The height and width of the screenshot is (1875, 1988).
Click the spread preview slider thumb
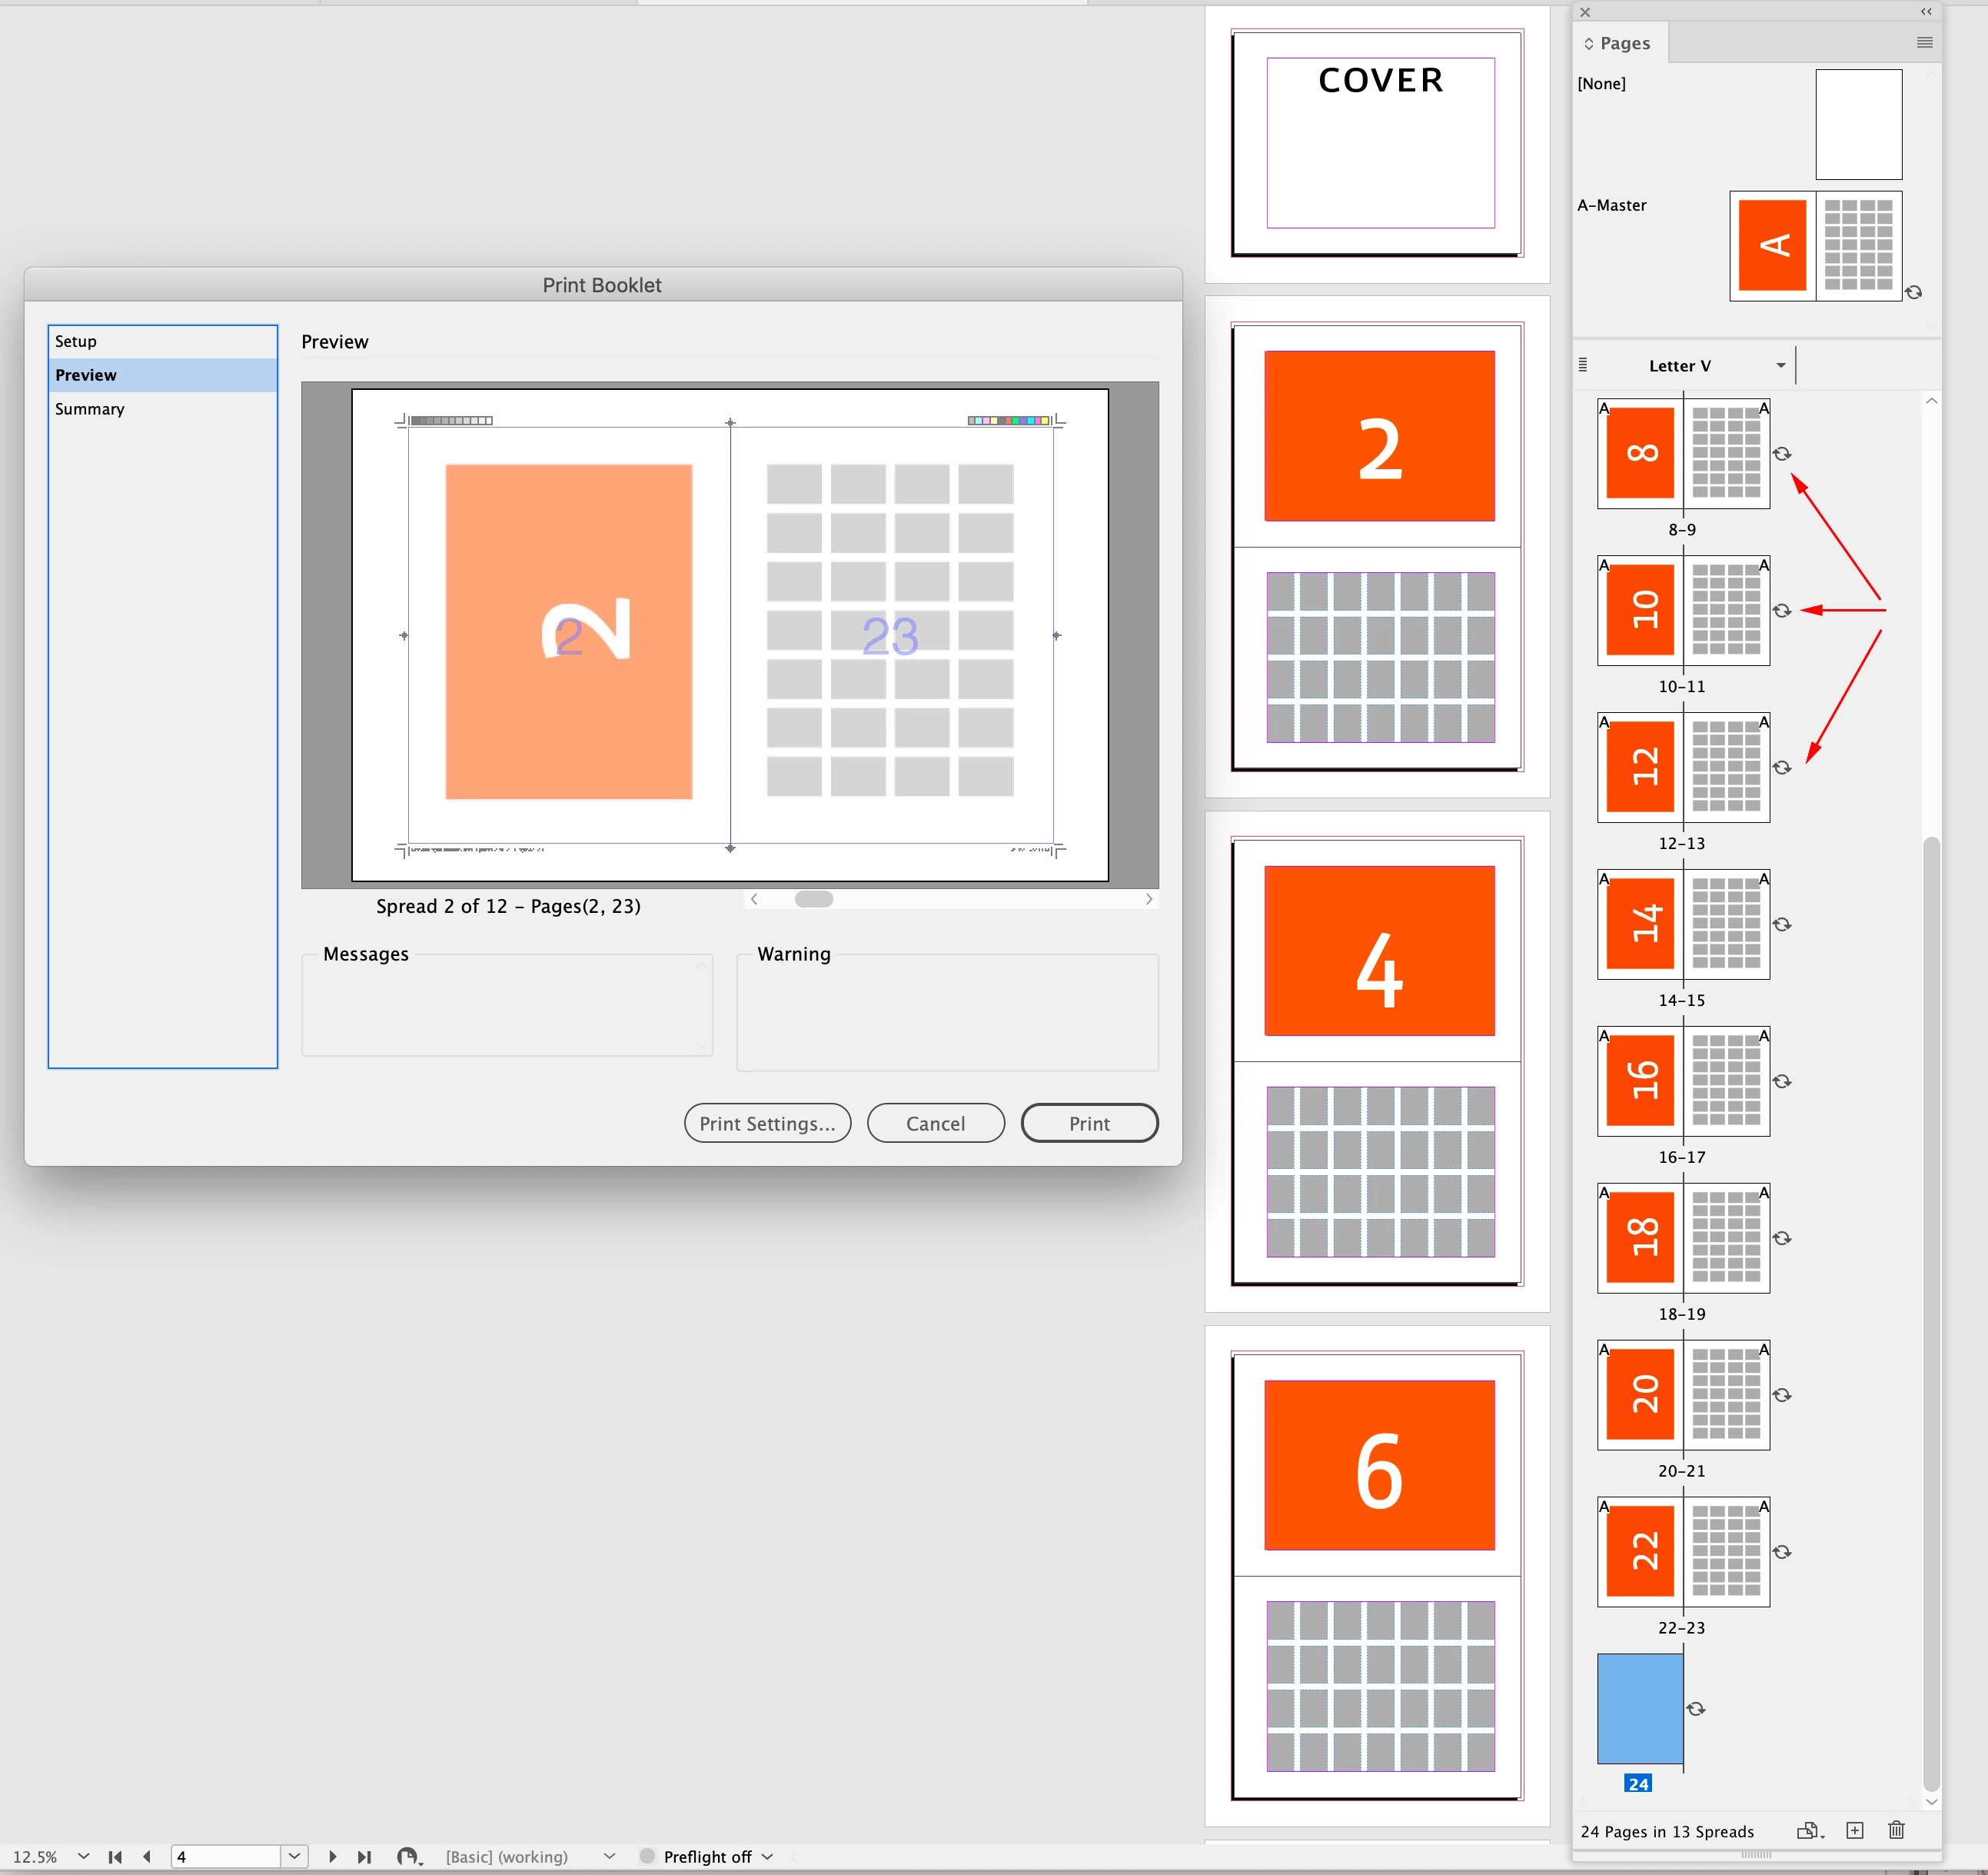[813, 898]
